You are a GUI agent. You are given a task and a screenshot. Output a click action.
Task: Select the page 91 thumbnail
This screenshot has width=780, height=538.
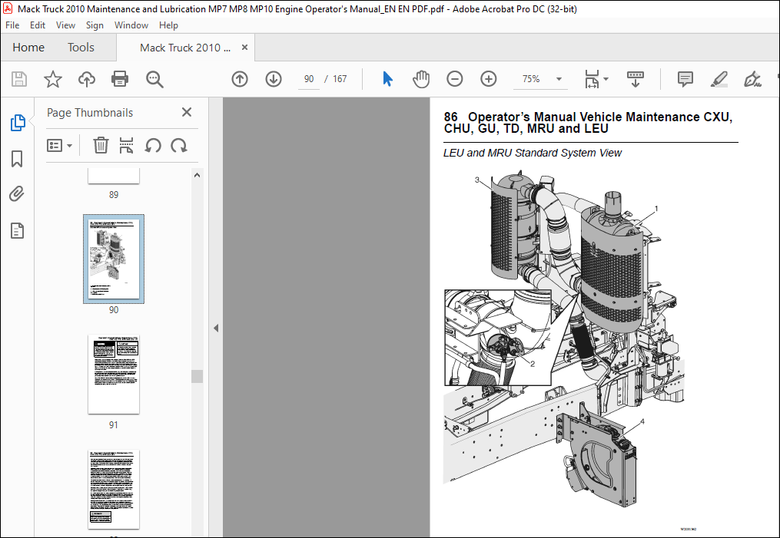coord(114,374)
